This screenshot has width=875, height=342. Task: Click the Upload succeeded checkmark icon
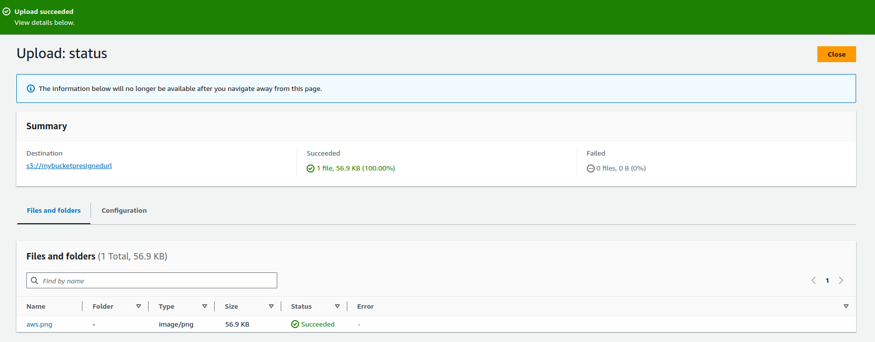(6, 11)
